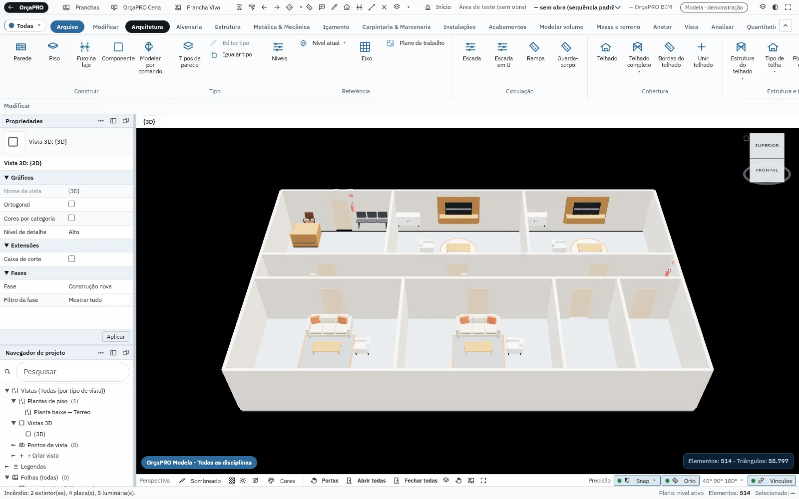Open the Arquivo menu
This screenshot has height=499, width=799.
pos(67,27)
